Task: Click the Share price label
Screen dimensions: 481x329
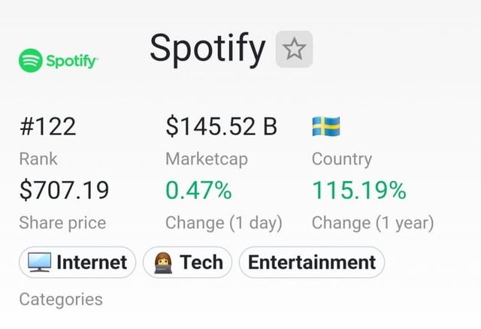Action: pyautogui.click(x=62, y=223)
